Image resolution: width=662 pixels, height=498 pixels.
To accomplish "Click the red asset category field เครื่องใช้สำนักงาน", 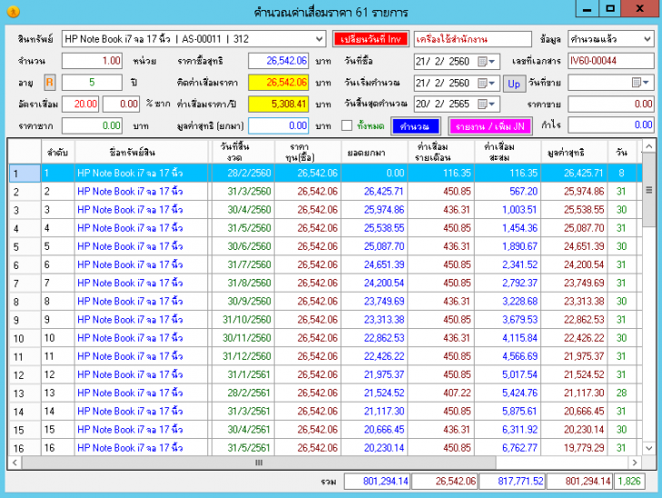I will [473, 39].
